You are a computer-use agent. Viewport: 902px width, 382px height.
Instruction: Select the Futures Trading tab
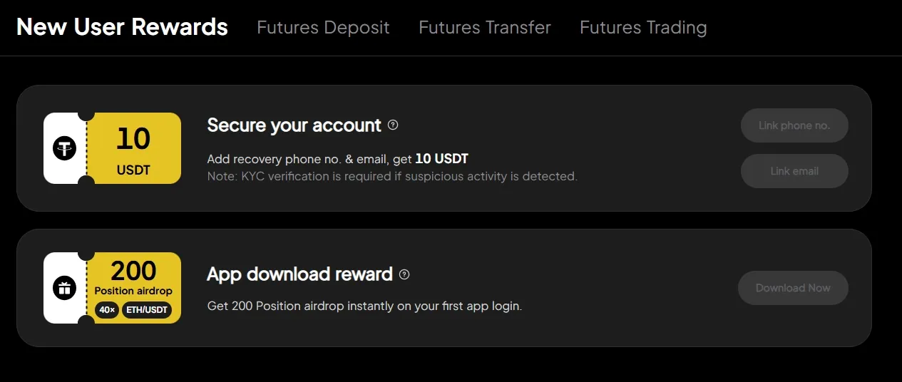click(x=643, y=28)
